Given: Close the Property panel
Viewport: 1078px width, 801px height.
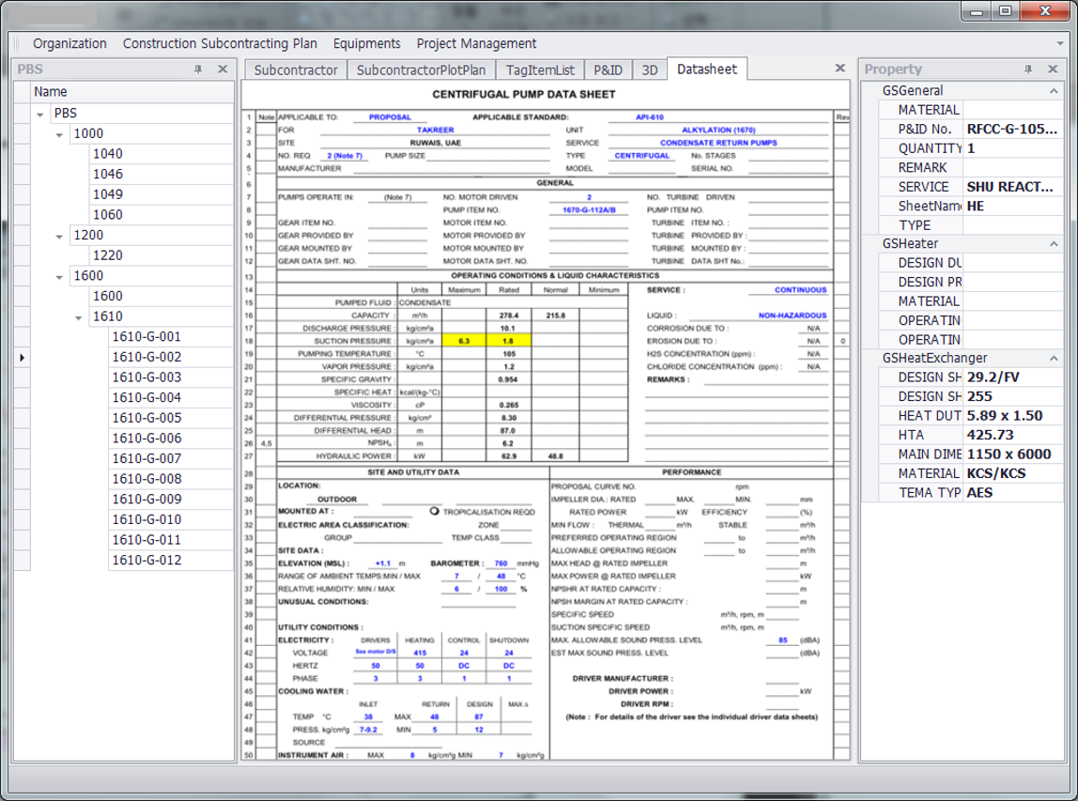Looking at the screenshot, I should pos(1053,69).
